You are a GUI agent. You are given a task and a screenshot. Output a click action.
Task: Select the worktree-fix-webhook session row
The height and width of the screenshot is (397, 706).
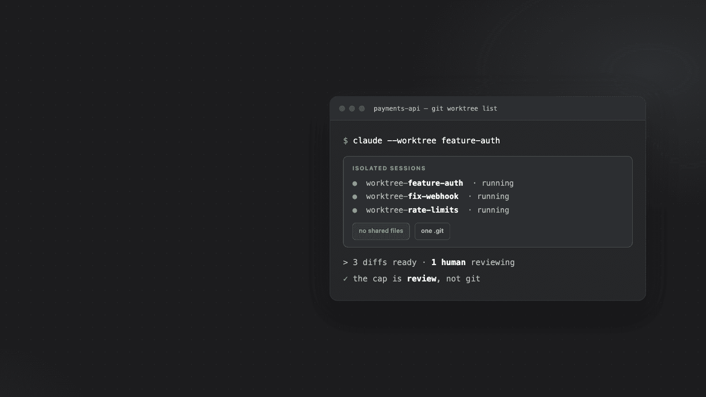click(x=431, y=197)
